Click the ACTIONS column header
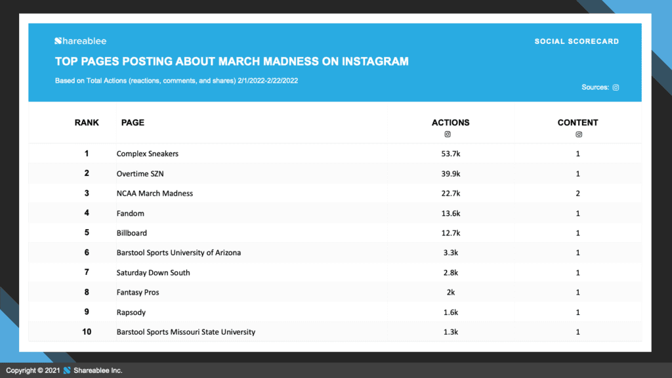The height and width of the screenshot is (378, 672). (x=450, y=123)
